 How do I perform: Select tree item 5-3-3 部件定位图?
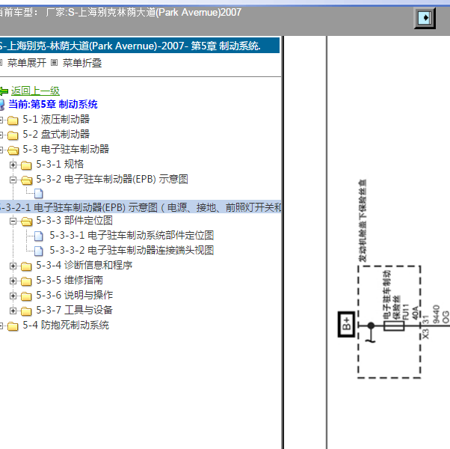(x=74, y=220)
